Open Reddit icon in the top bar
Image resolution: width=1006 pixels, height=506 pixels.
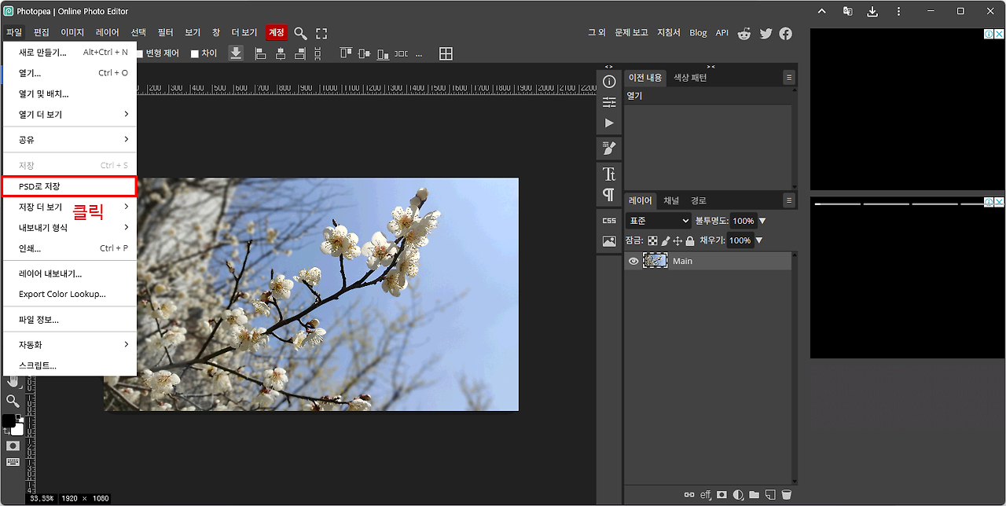click(x=744, y=33)
